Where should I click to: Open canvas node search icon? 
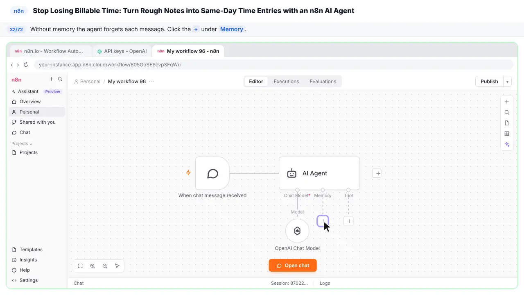(507, 112)
